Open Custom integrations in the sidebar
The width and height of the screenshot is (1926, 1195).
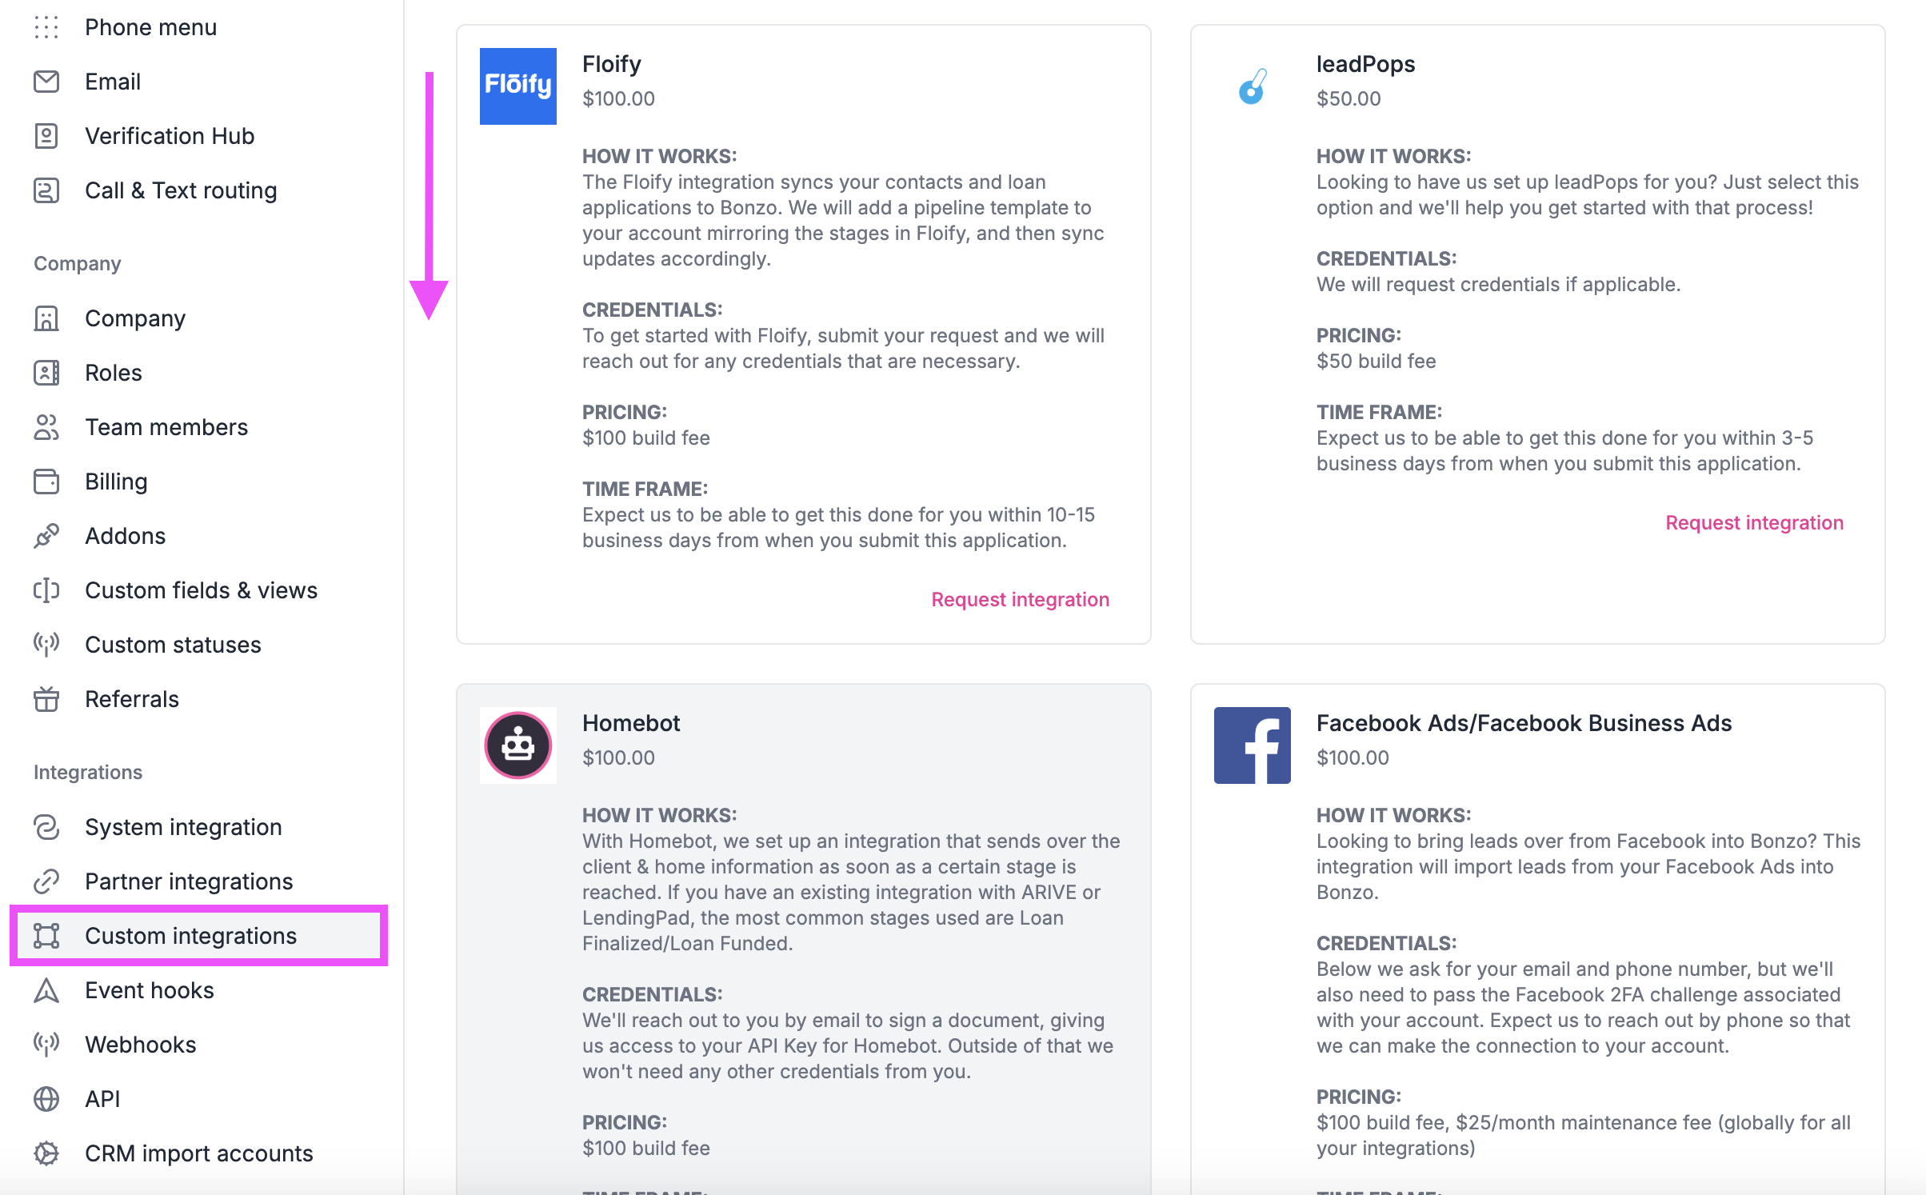(190, 936)
